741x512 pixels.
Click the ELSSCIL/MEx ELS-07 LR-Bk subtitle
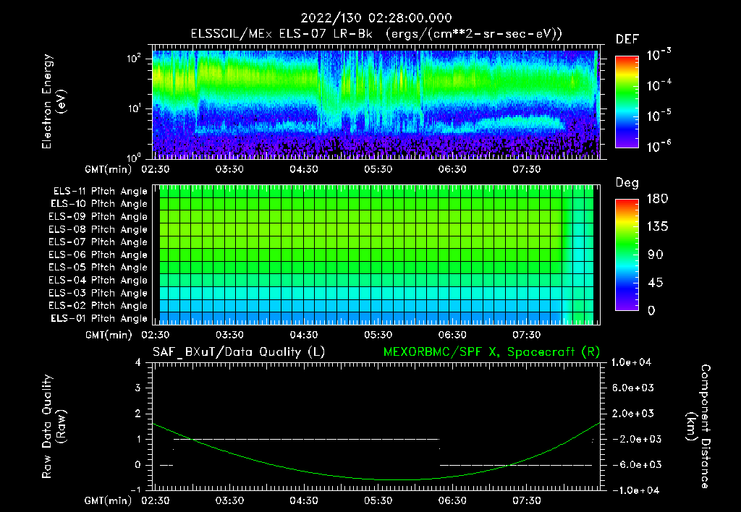pos(286,34)
